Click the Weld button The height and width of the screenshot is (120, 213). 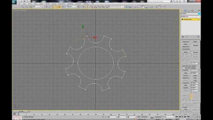pos(186,73)
